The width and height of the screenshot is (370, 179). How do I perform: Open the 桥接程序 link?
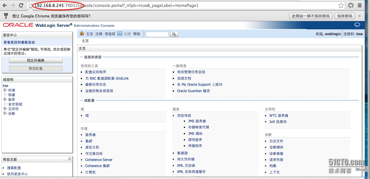tap(195, 146)
